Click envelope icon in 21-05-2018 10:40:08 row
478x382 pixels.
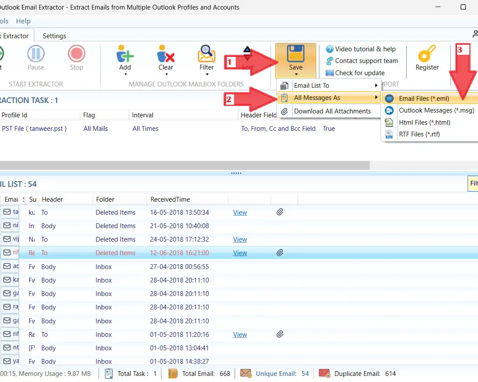coord(7,226)
